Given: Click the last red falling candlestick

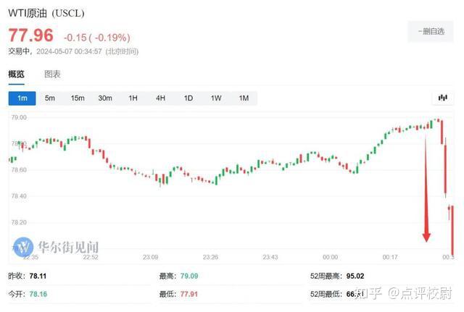Looking at the screenshot, I should pyautogui.click(x=452, y=232).
